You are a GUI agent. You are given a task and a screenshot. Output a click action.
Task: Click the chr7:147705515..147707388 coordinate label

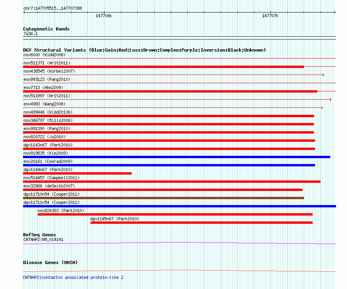point(53,8)
